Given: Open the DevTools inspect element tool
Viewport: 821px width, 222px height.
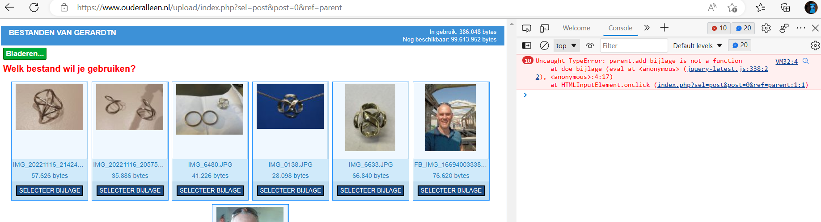Looking at the screenshot, I should click(x=526, y=28).
